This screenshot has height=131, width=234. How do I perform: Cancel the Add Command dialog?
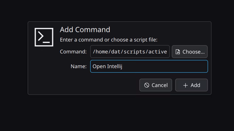pos(156,85)
